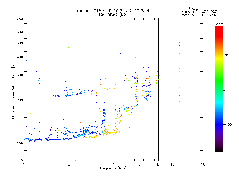Click the Y-axis tick label '400'
This screenshot has height=179, width=239.
coord(20,57)
